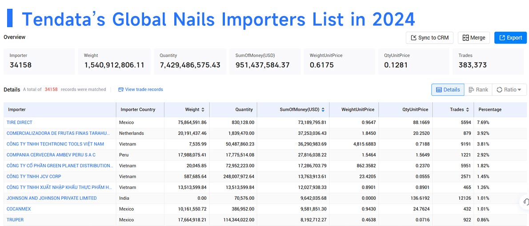This screenshot has width=529, height=226.
Task: Click SumOfMoney 951,437,584.37 overview card
Action: 265,61
